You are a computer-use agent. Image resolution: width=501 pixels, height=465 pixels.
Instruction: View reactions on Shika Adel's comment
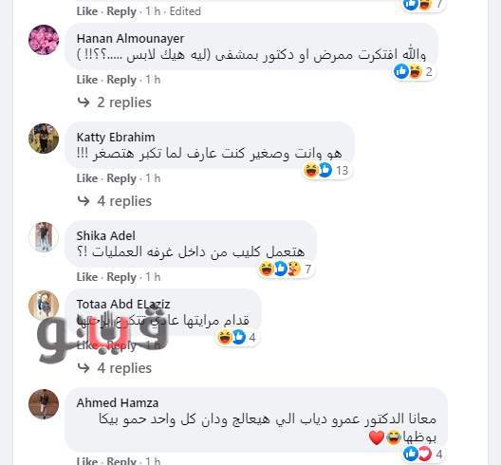(x=286, y=269)
